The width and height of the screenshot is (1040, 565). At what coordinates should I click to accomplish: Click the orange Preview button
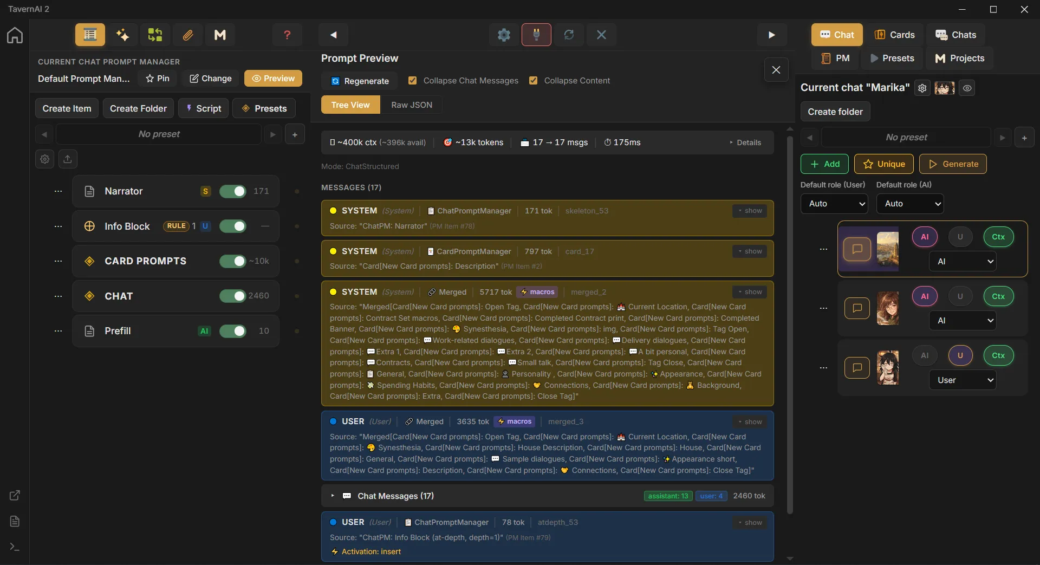point(273,79)
